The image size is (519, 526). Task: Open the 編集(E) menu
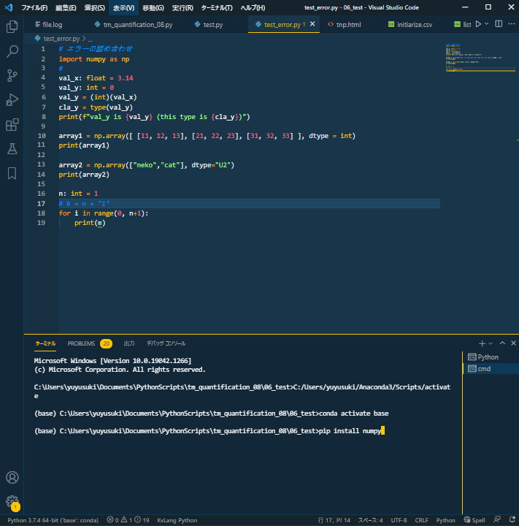(x=66, y=7)
